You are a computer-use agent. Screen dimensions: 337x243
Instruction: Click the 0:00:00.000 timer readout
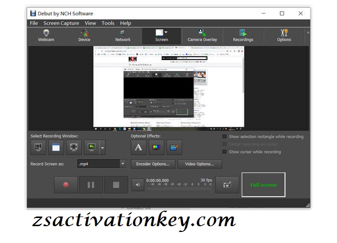tap(157, 180)
